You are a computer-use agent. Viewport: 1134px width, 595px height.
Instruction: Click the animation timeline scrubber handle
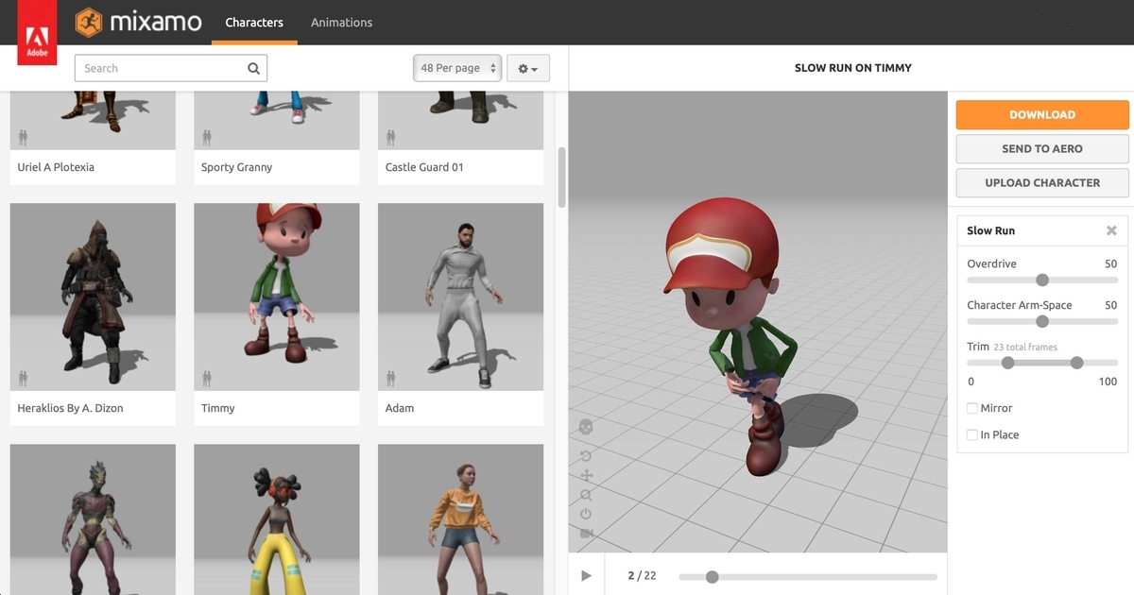[713, 576]
